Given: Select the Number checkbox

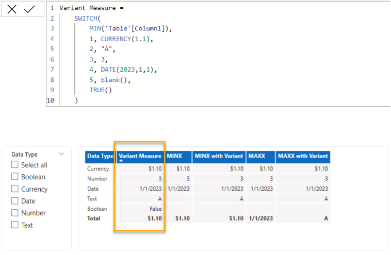Looking at the screenshot, I should pyautogui.click(x=15, y=213).
